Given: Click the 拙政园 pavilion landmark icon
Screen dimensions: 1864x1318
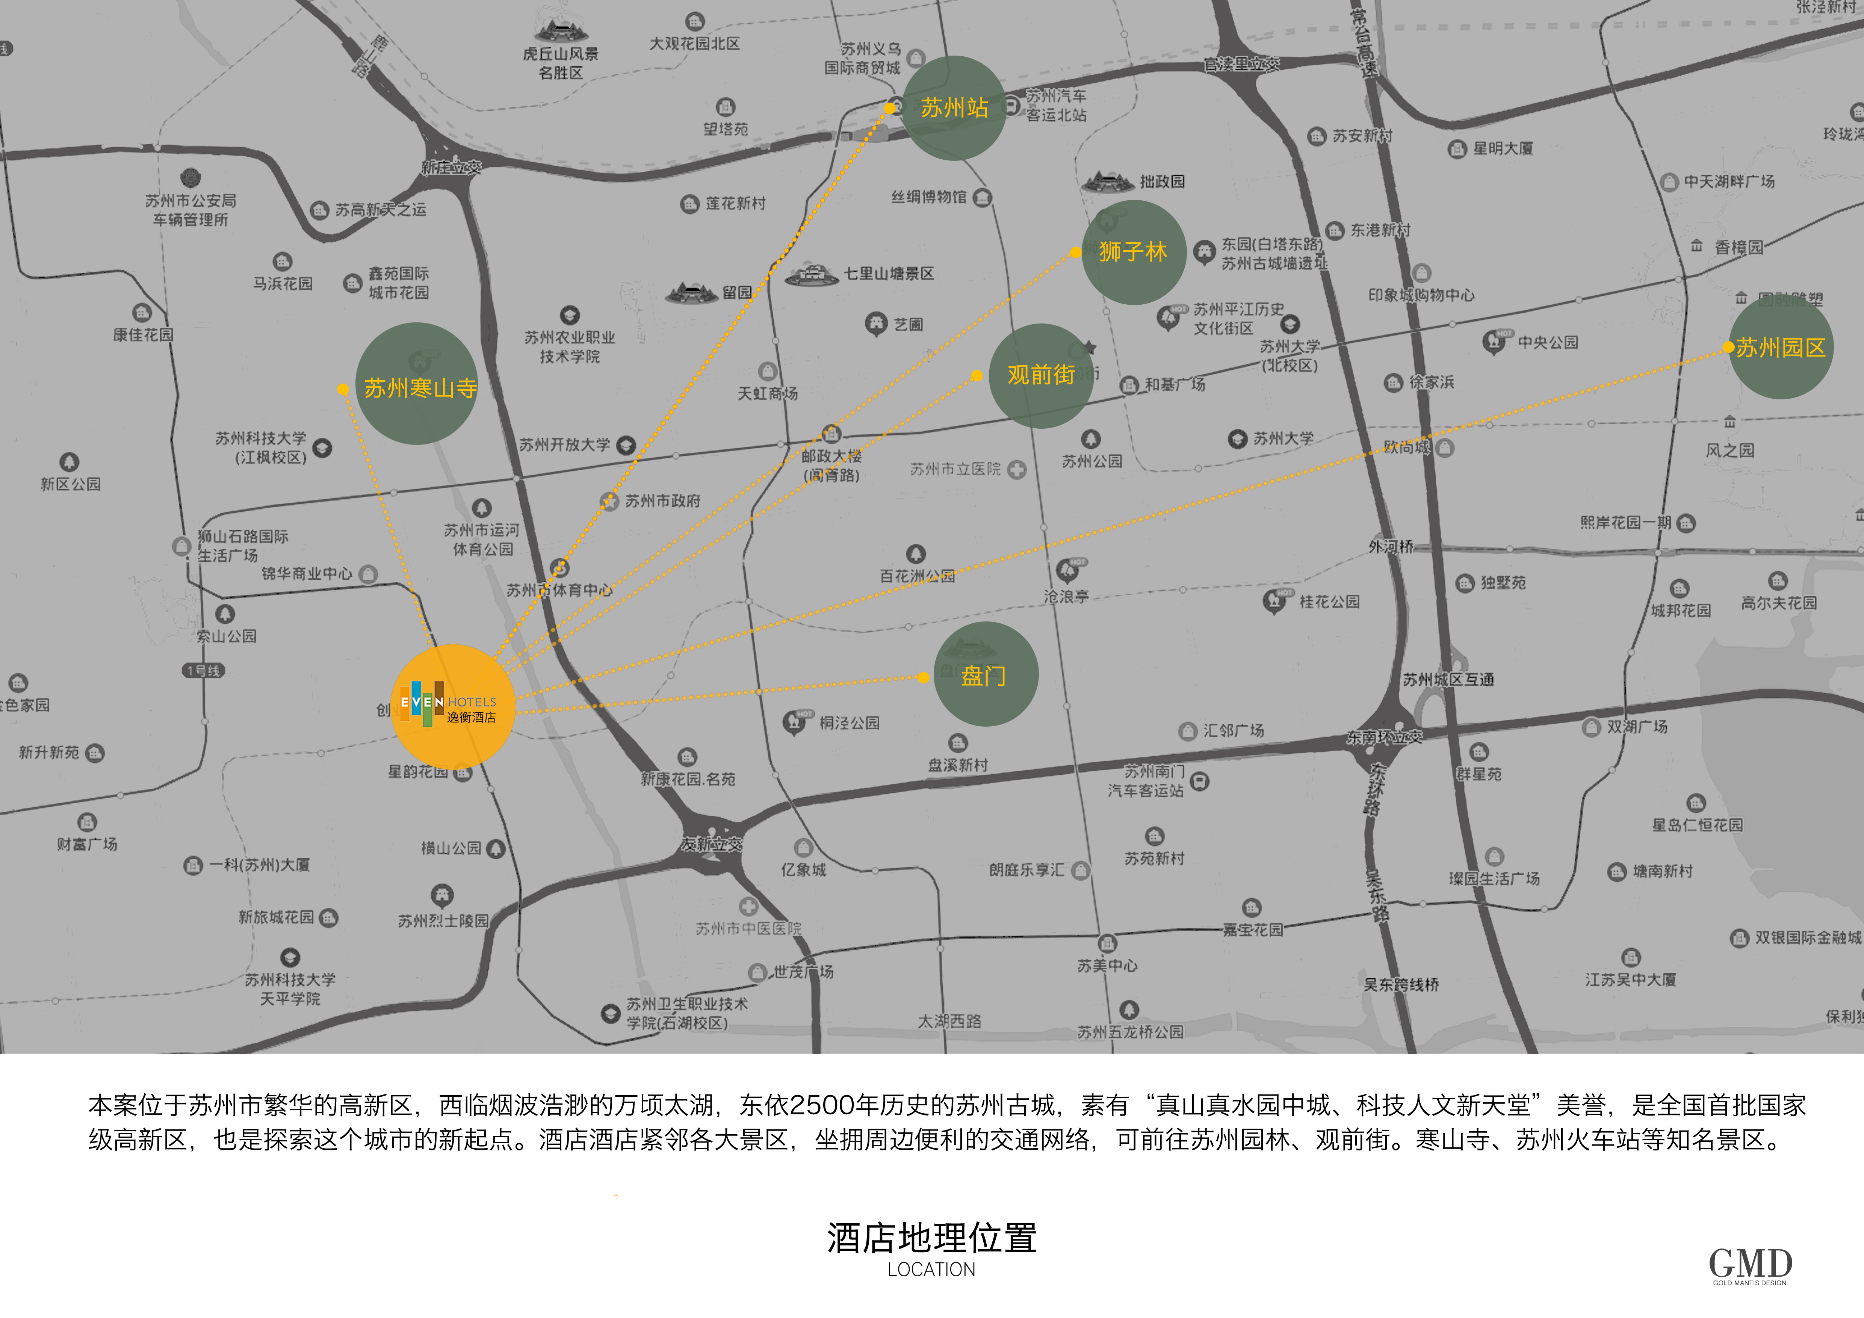Looking at the screenshot, I should pyautogui.click(x=1107, y=182).
